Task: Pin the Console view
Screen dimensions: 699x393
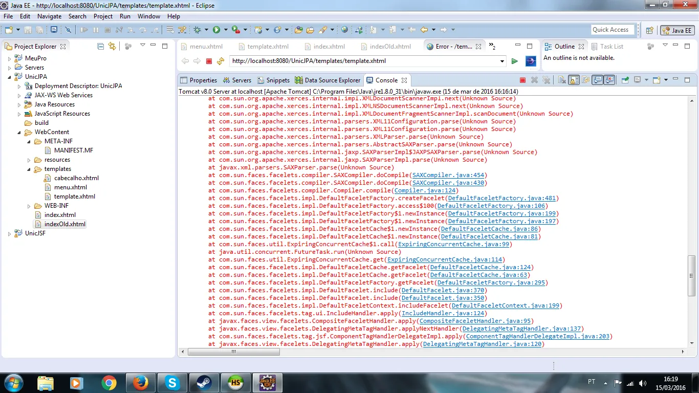Action: [625, 80]
